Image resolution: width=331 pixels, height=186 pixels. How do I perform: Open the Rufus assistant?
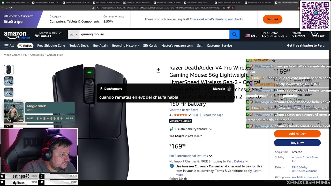tap(25, 45)
